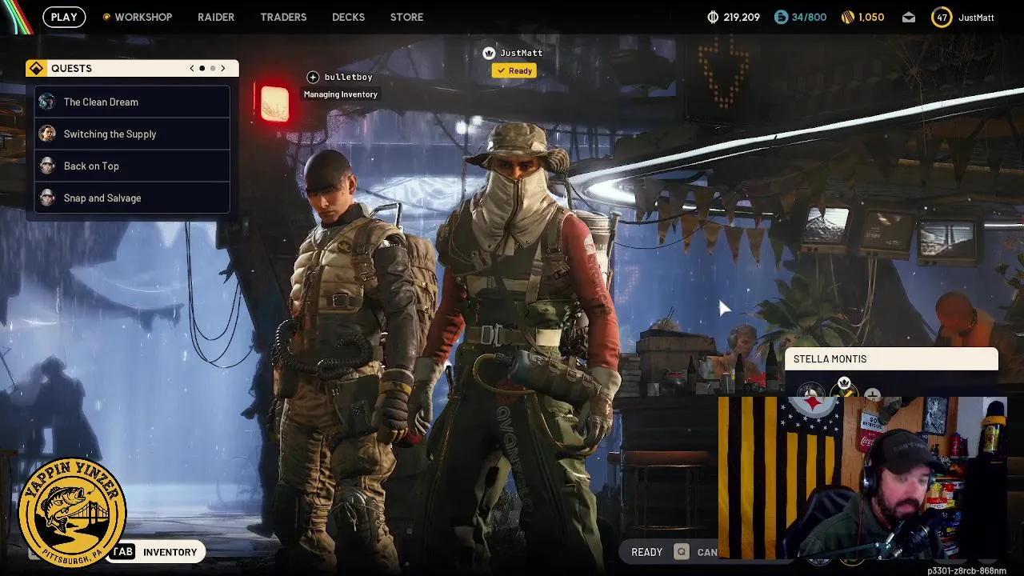Viewport: 1024px width, 576px height.
Task: Click the crown icon beside JustMatt
Action: click(489, 53)
